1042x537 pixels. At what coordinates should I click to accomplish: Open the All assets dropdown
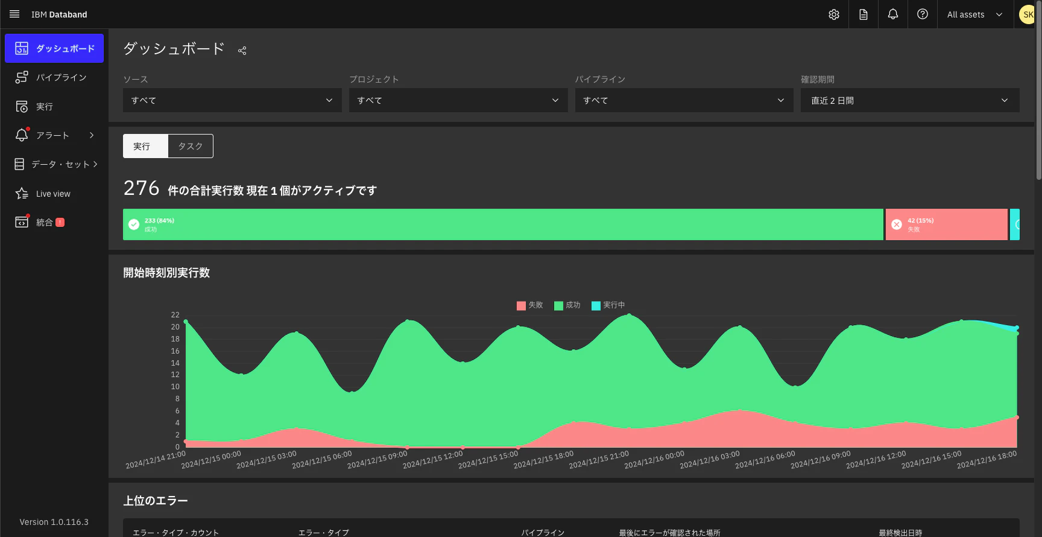(x=975, y=14)
